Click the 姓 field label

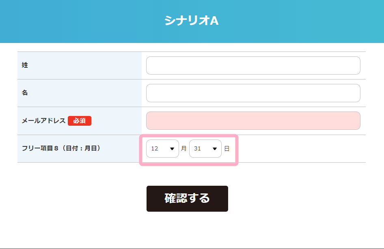[25, 65]
